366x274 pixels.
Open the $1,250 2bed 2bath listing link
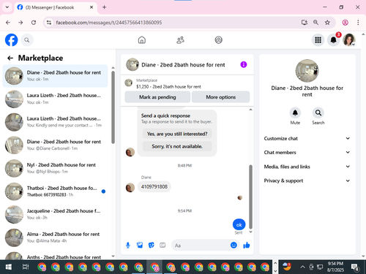(x=168, y=86)
